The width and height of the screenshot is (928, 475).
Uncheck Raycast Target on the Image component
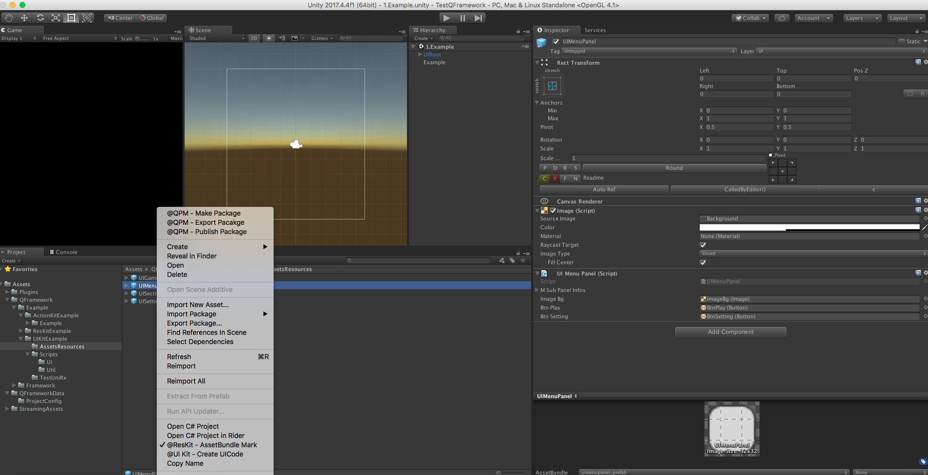point(703,245)
